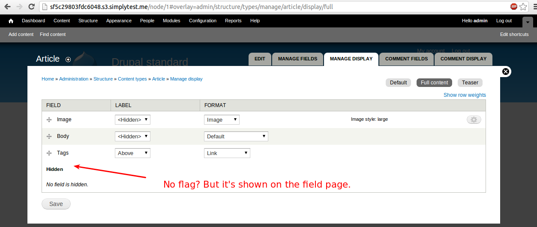Screen dimensions: 537x227
Task: Open the Structure menu item
Action: coord(88,21)
